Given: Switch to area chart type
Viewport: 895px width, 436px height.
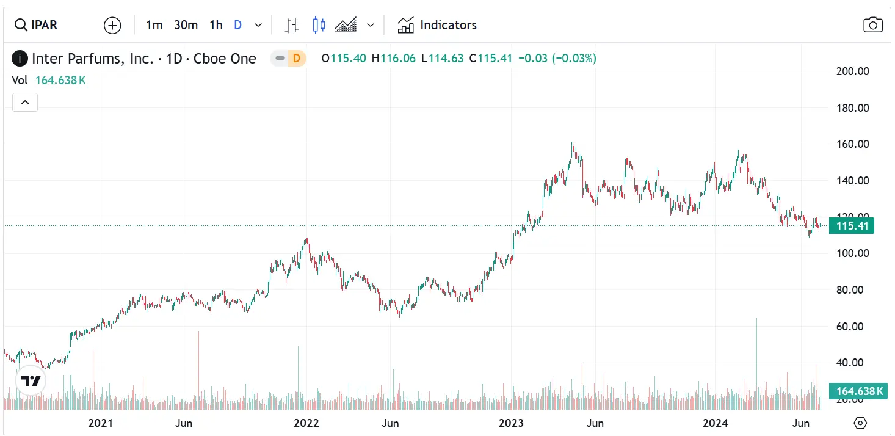Looking at the screenshot, I should point(346,25).
